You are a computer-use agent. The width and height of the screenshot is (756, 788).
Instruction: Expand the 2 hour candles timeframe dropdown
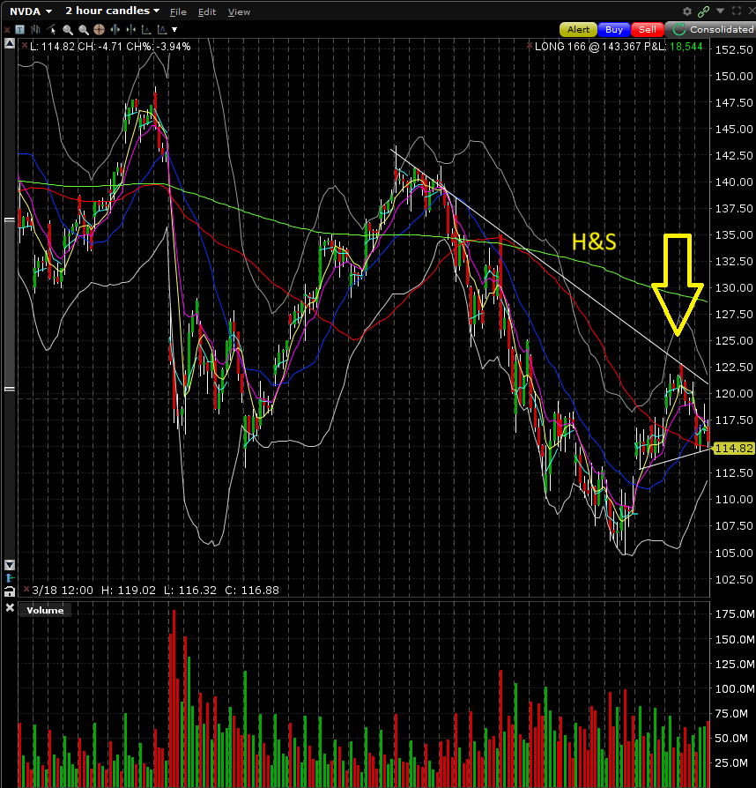click(156, 11)
